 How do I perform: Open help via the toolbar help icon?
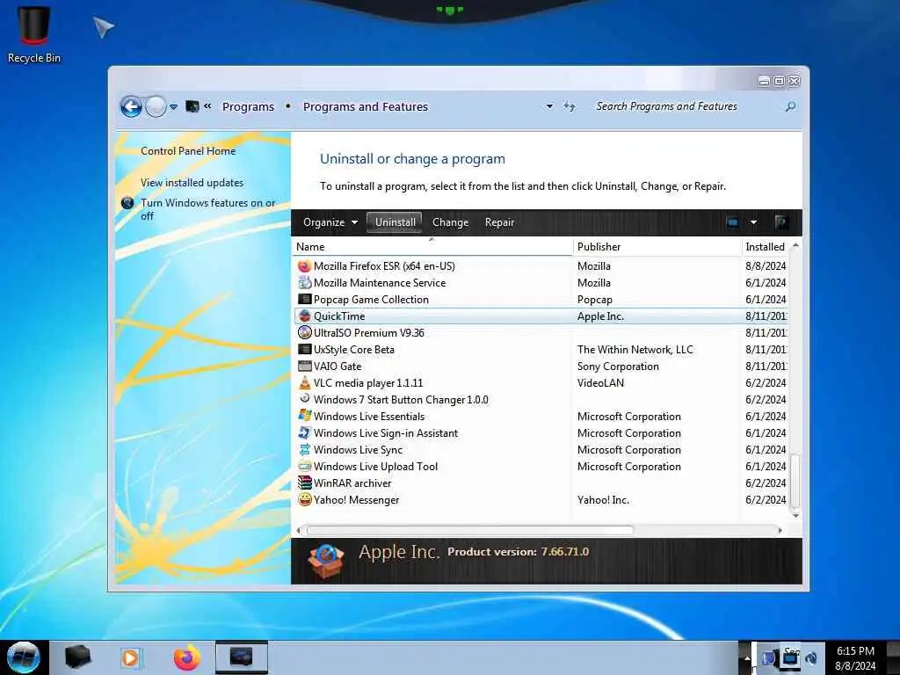tap(780, 222)
